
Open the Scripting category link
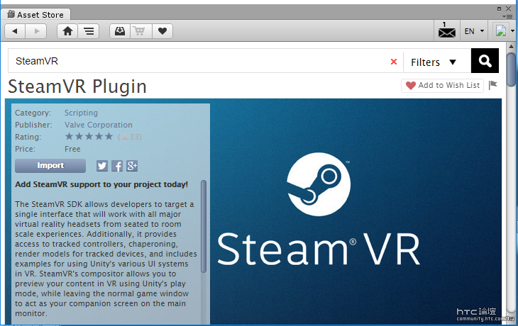pos(81,113)
